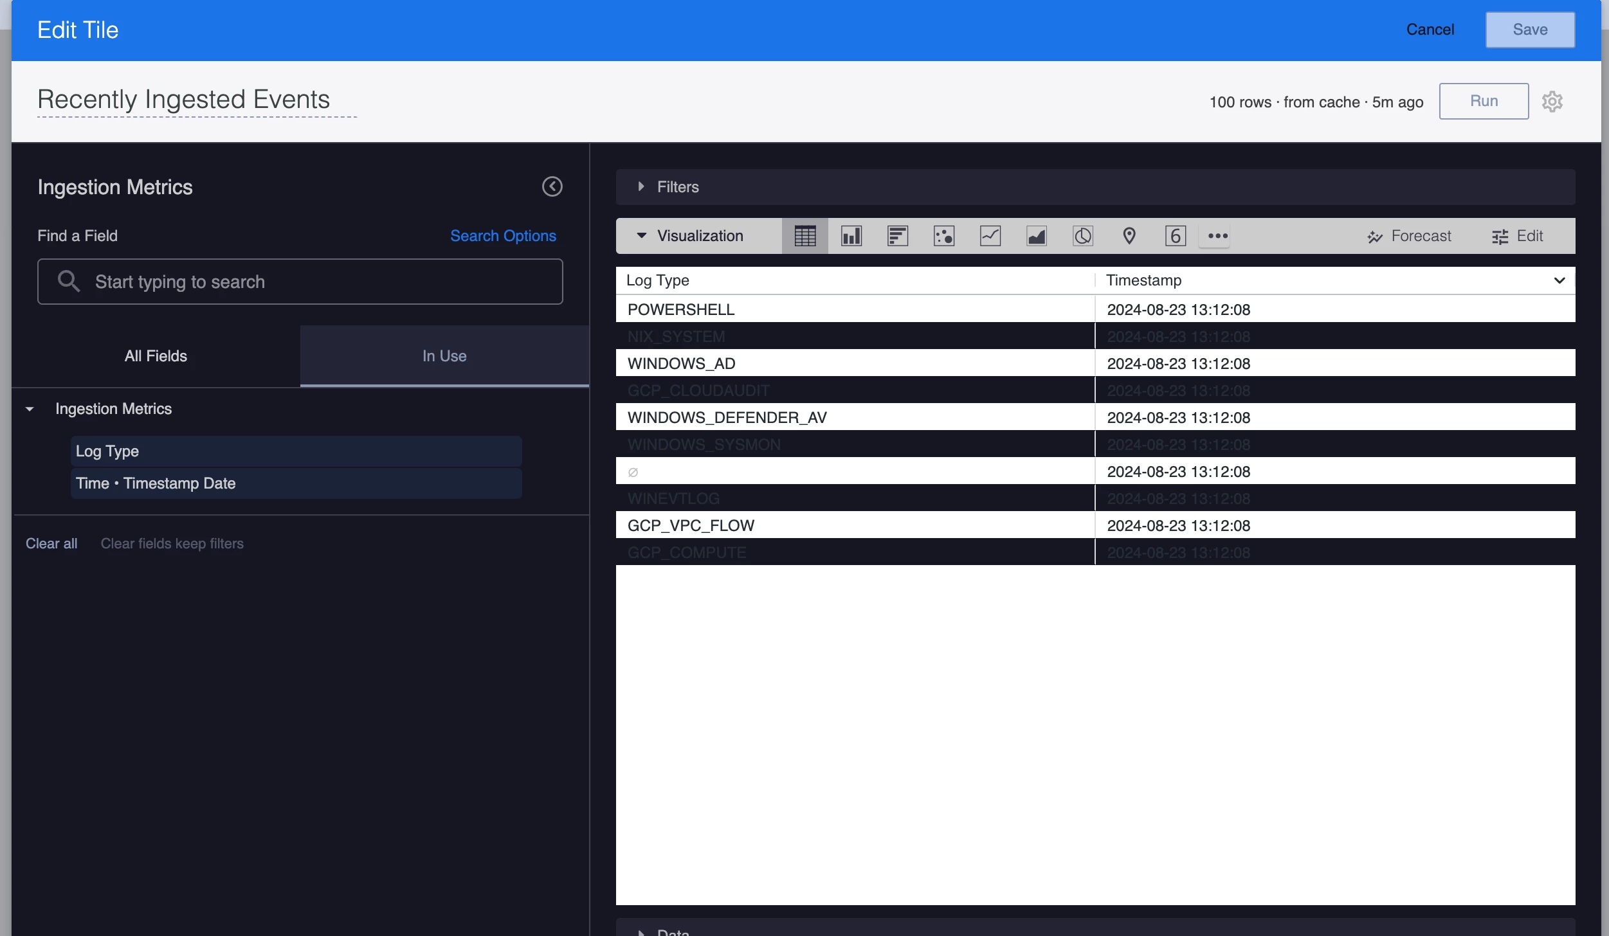The width and height of the screenshot is (1609, 936).
Task: Collapse the field picker panel
Action: point(552,186)
